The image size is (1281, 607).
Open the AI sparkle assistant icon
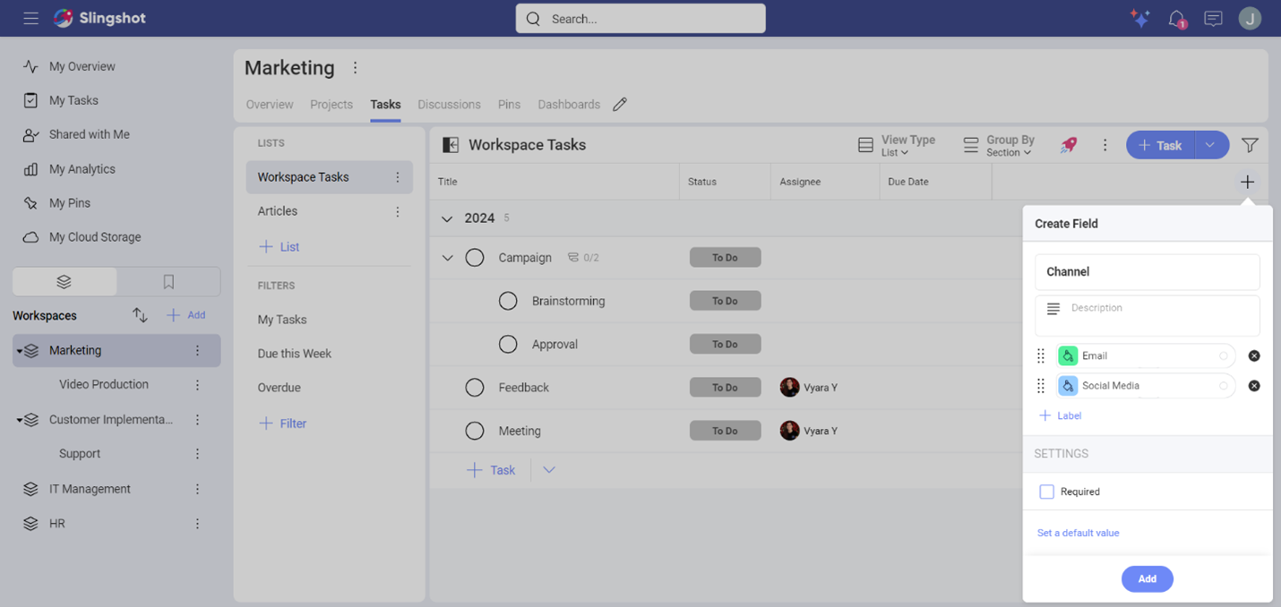[1139, 18]
